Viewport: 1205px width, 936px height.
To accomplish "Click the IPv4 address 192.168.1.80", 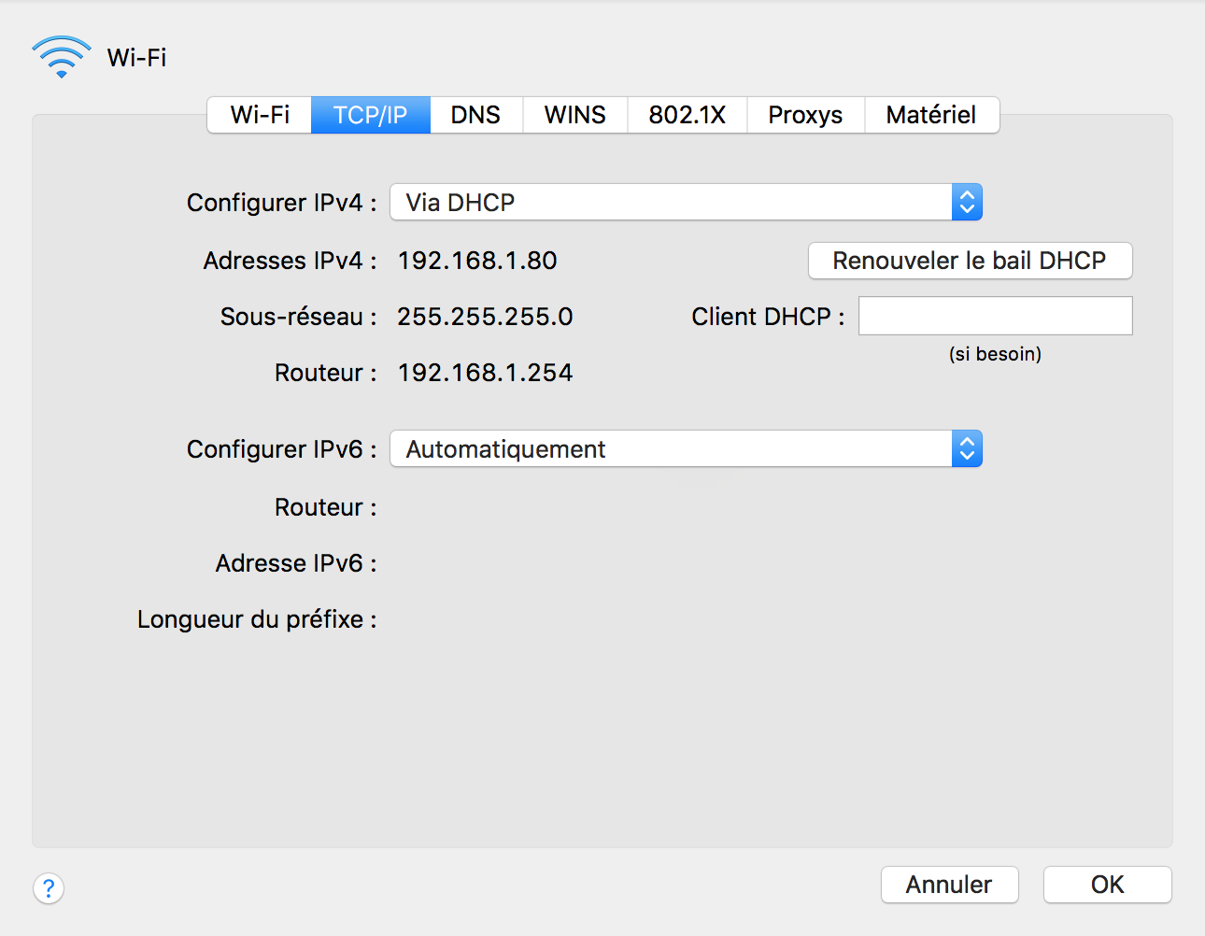I will 477,261.
